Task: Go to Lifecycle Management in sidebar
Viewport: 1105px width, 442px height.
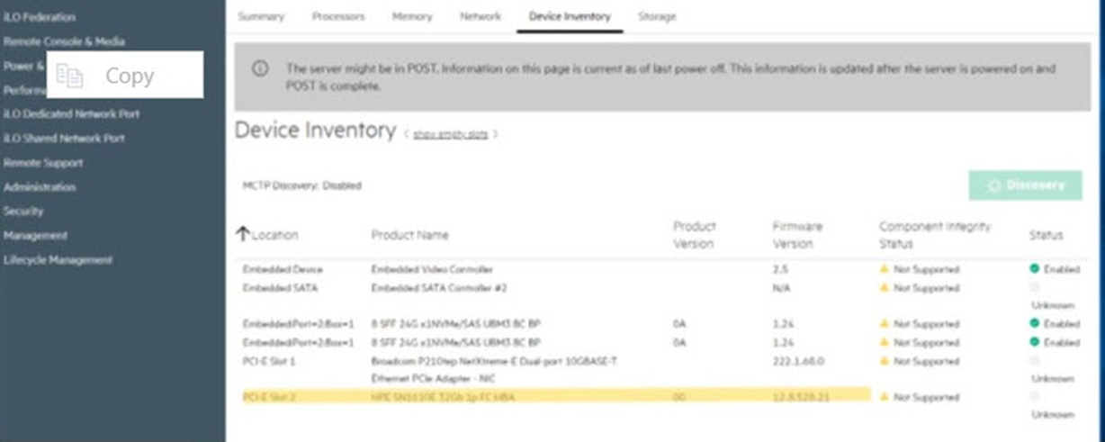Action: point(58,260)
